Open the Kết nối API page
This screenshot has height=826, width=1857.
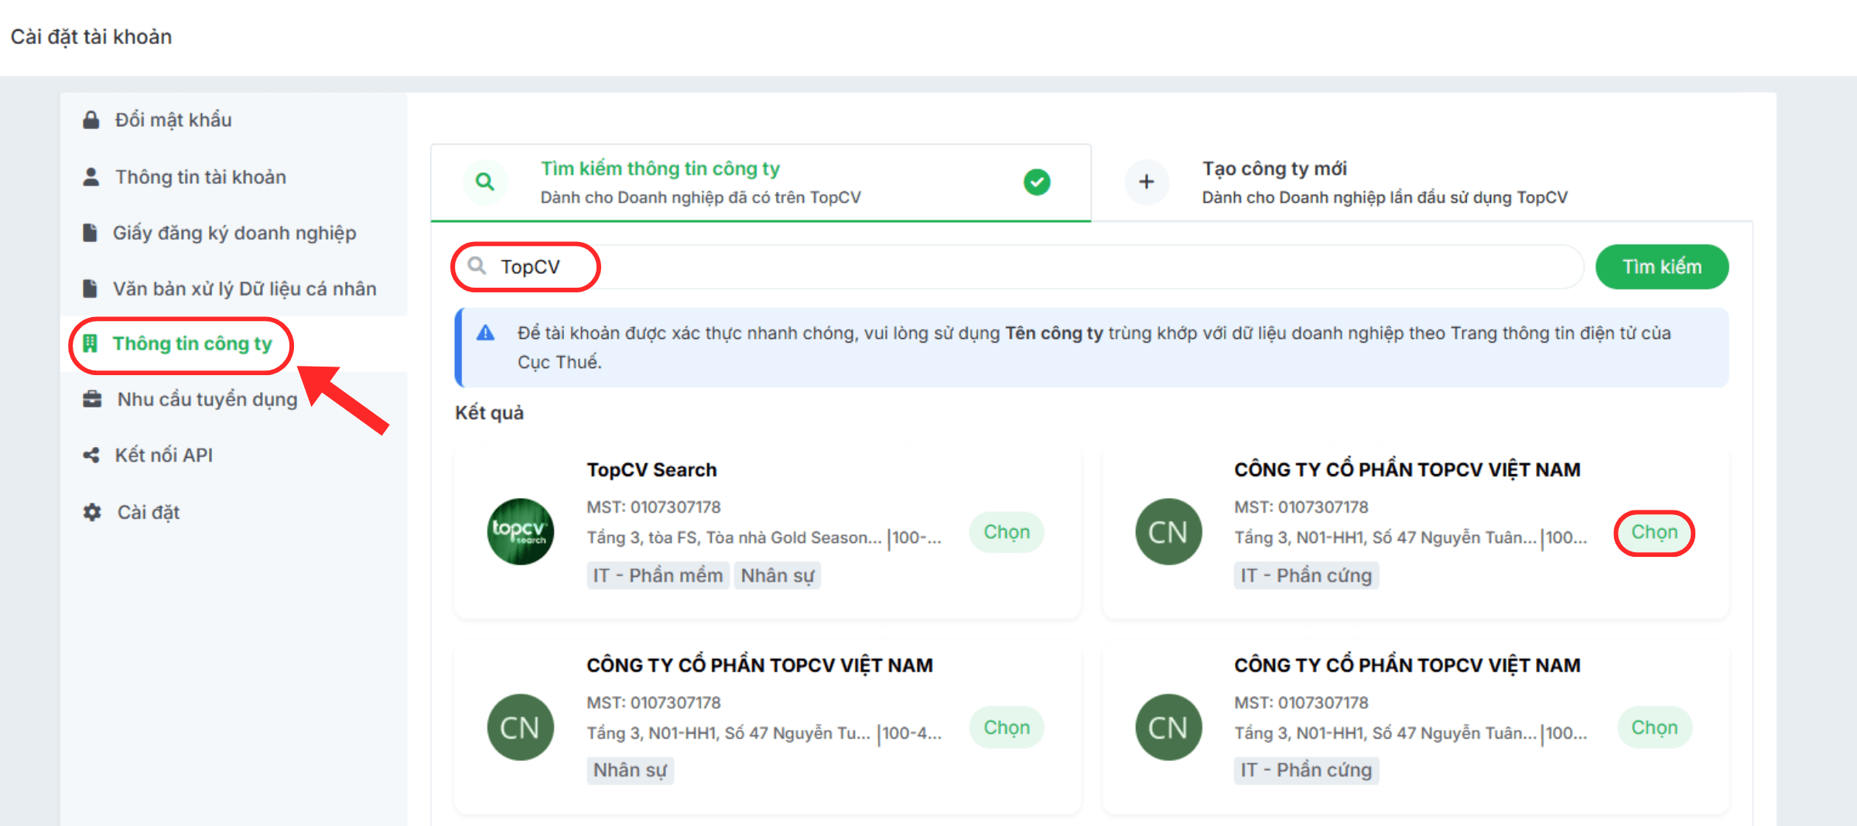point(234,455)
